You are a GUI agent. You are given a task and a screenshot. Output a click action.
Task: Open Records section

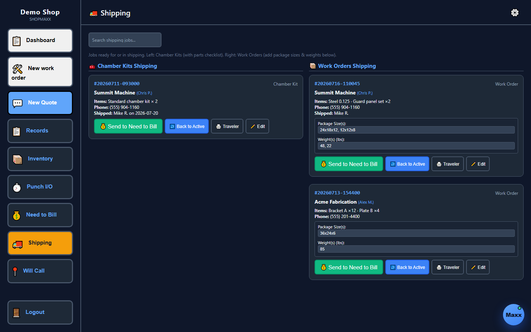(x=40, y=131)
